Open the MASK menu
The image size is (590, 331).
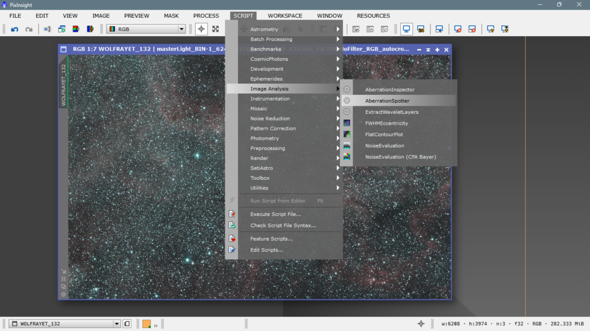(x=171, y=16)
